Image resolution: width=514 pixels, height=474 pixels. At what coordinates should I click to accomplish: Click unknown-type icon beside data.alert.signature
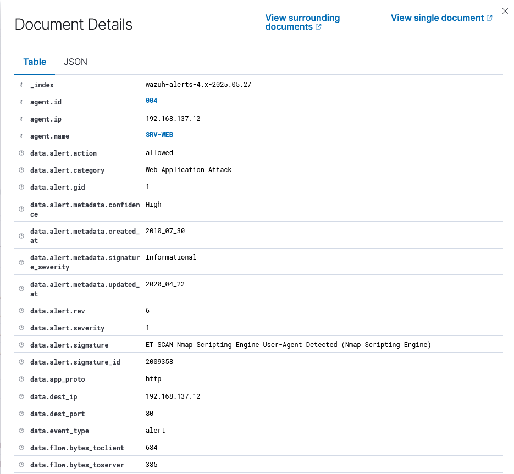(x=21, y=345)
